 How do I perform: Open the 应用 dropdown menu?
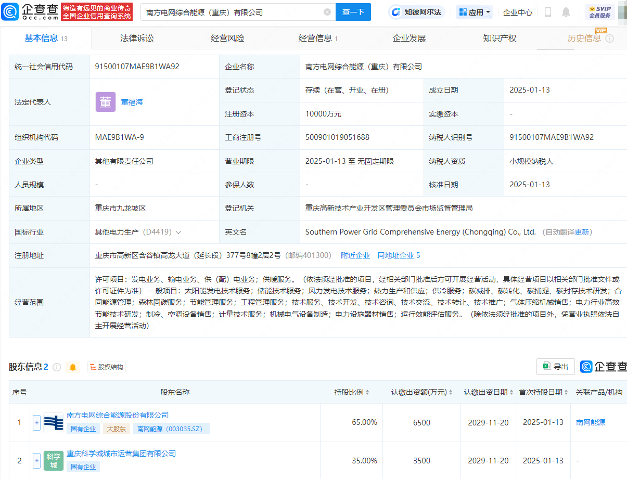475,12
